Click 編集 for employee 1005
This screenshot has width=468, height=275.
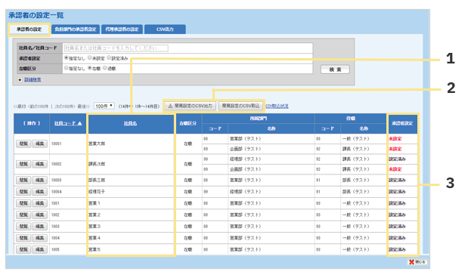39,249
